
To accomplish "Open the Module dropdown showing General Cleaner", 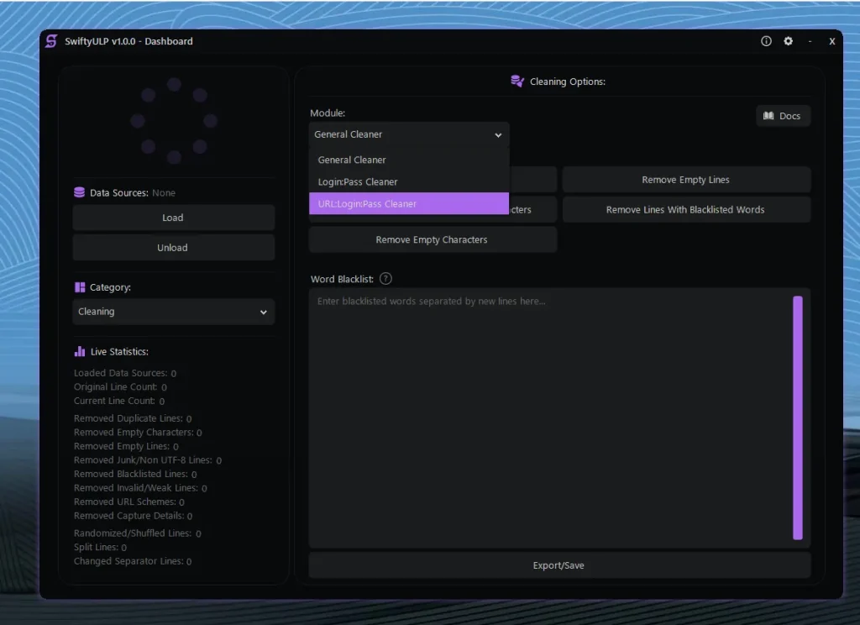I will [x=408, y=134].
